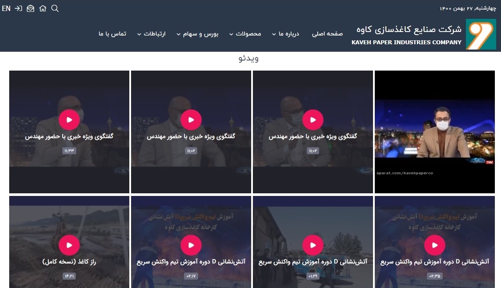This screenshot has height=288, width=501.
Task: Open the news anchor video thumbnail
Action: pos(434,132)
